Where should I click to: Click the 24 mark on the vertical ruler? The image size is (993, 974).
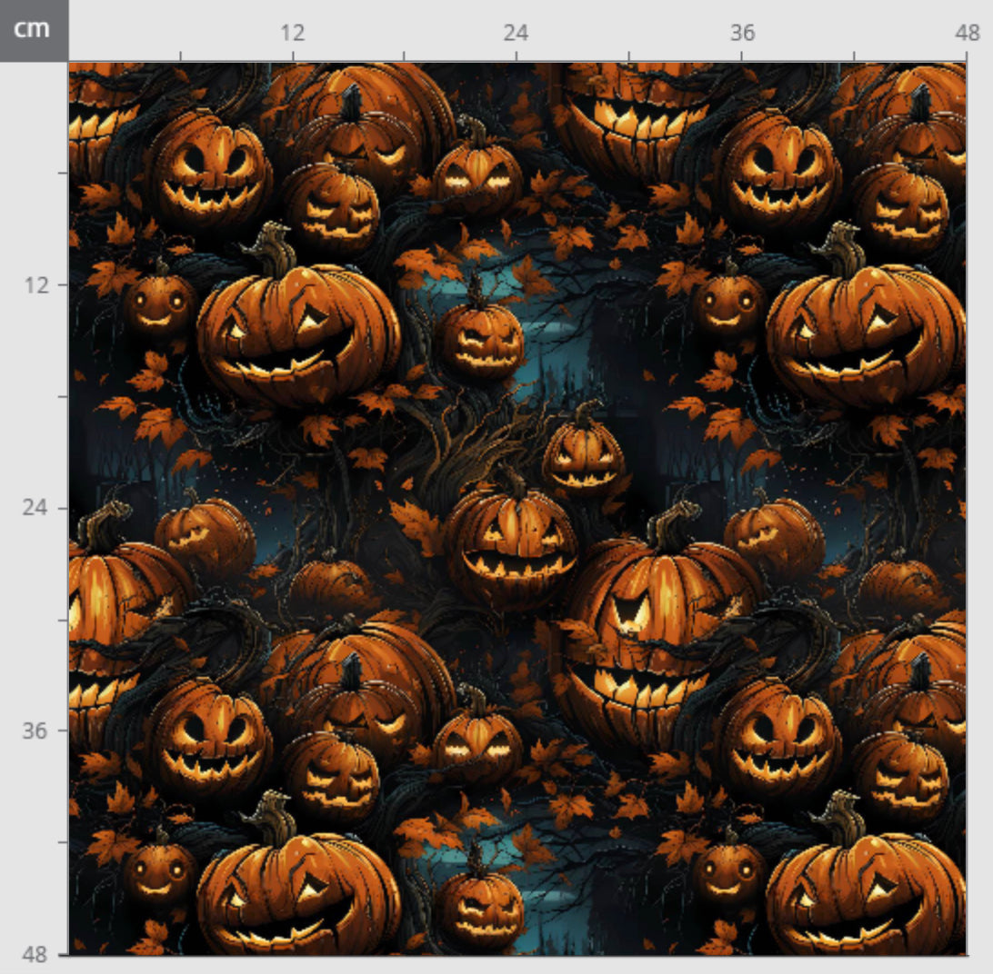coord(36,507)
